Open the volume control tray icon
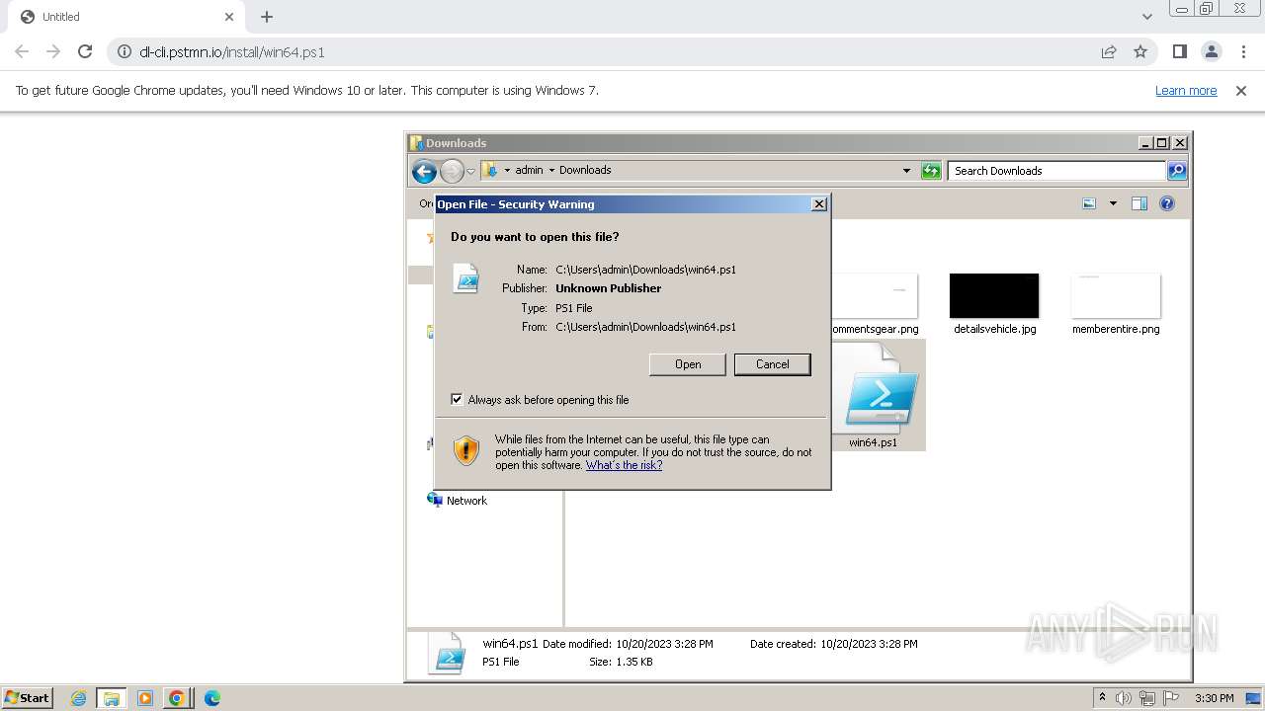Screen dimensions: 1265x711 pos(1124,698)
